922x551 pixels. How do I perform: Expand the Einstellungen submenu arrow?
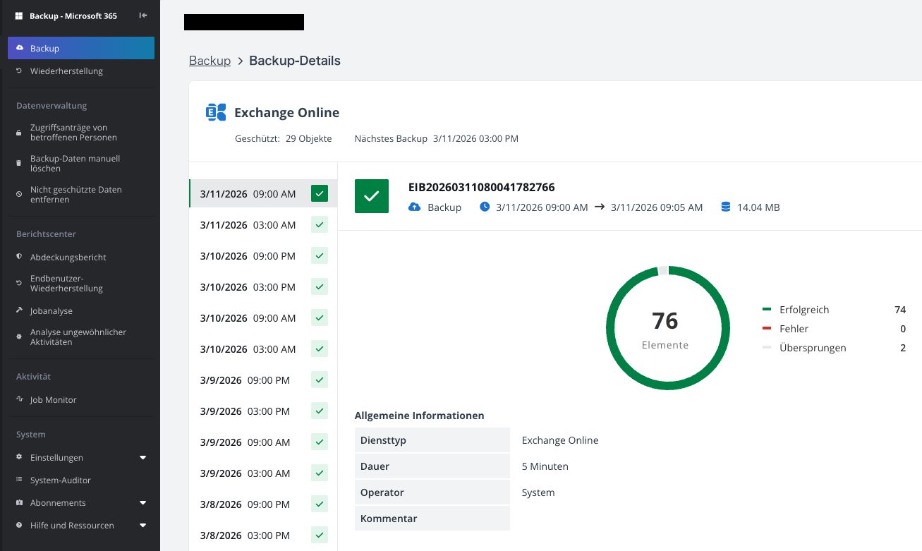(x=143, y=458)
